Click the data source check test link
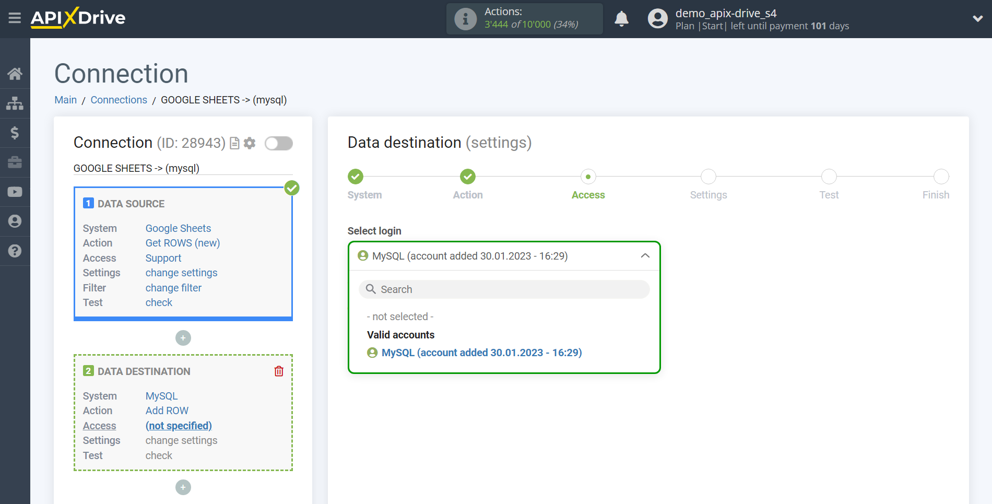This screenshot has height=504, width=992. [159, 302]
